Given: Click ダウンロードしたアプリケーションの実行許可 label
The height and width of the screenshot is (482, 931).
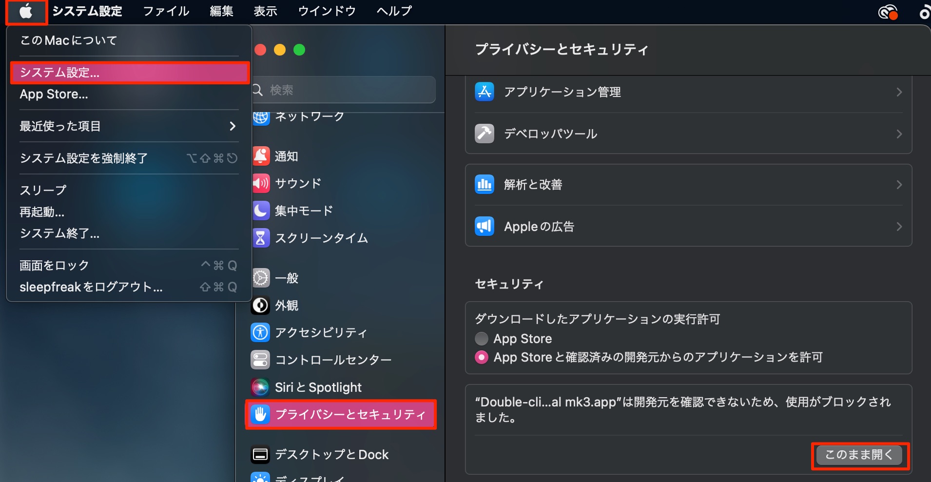Looking at the screenshot, I should (598, 319).
